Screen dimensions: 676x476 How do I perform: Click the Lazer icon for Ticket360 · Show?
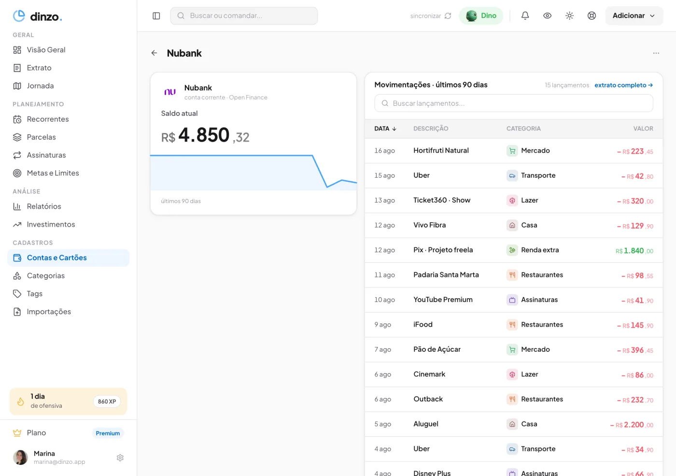pos(512,201)
